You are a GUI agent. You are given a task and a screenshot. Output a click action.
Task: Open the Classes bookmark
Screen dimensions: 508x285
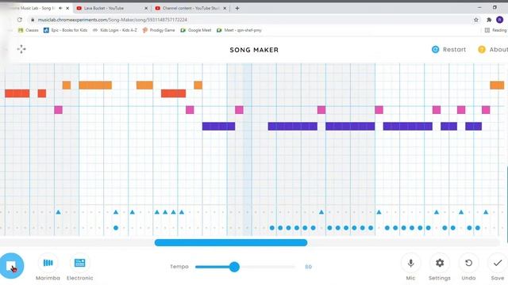tap(29, 30)
